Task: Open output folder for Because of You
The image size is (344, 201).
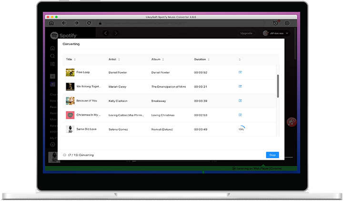Action: tap(241, 101)
